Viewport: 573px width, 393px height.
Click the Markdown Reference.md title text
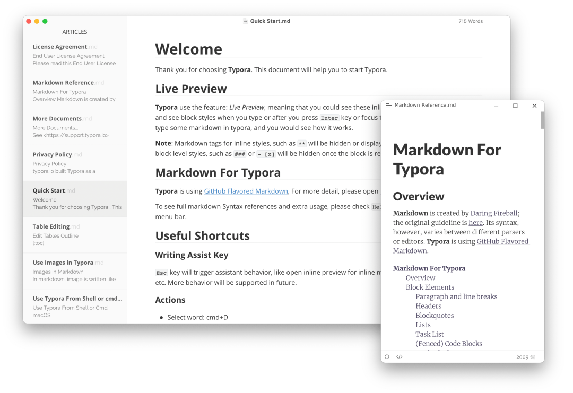coord(425,105)
